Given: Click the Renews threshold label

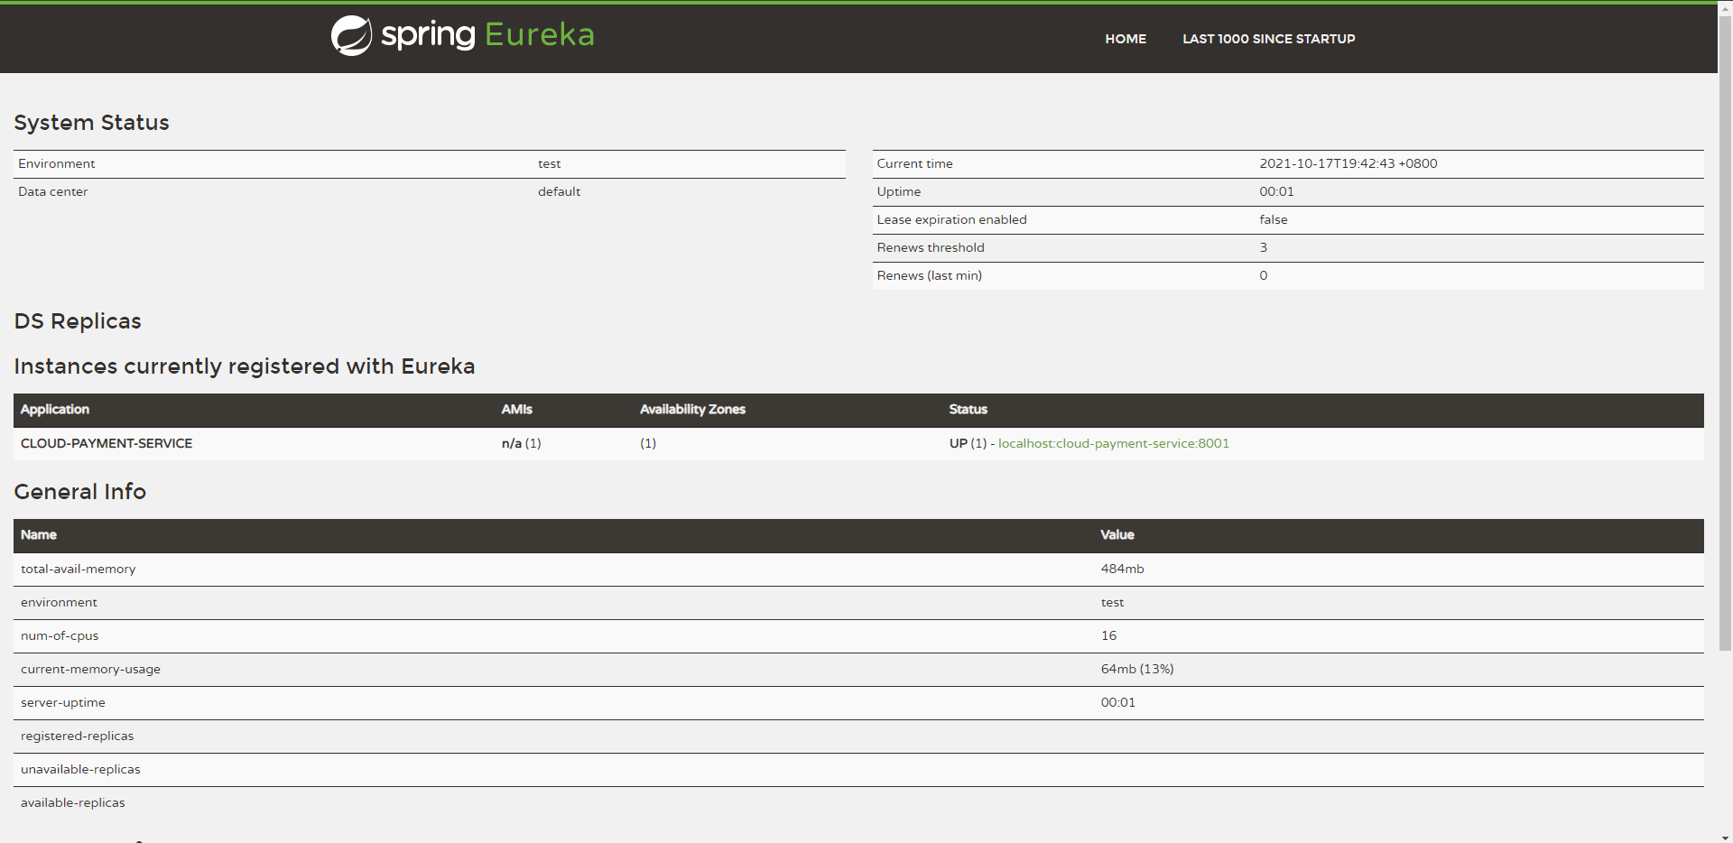Looking at the screenshot, I should pyautogui.click(x=931, y=247).
